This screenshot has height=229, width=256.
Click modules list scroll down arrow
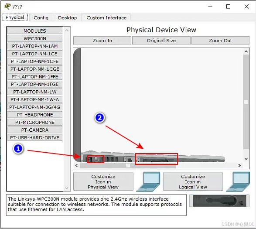pyautogui.click(x=67, y=188)
